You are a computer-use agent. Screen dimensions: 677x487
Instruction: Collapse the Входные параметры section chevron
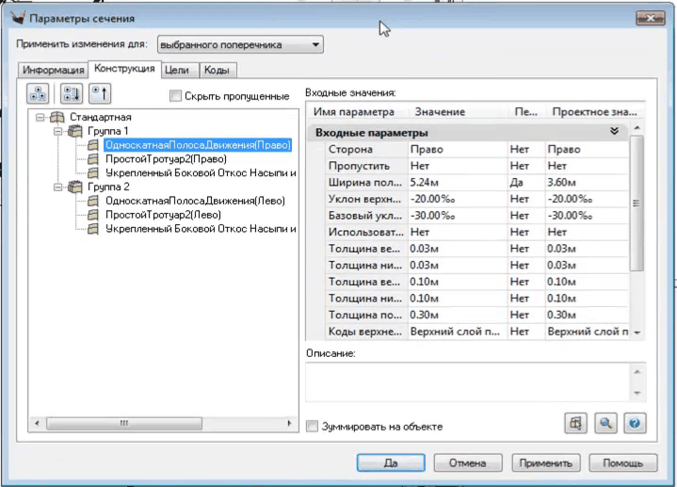(x=614, y=132)
